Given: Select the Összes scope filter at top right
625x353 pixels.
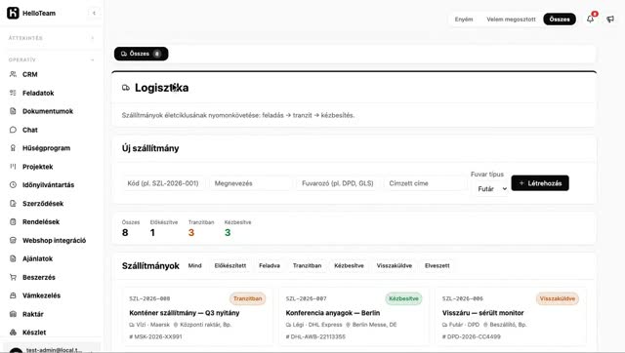Looking at the screenshot, I should (x=560, y=20).
